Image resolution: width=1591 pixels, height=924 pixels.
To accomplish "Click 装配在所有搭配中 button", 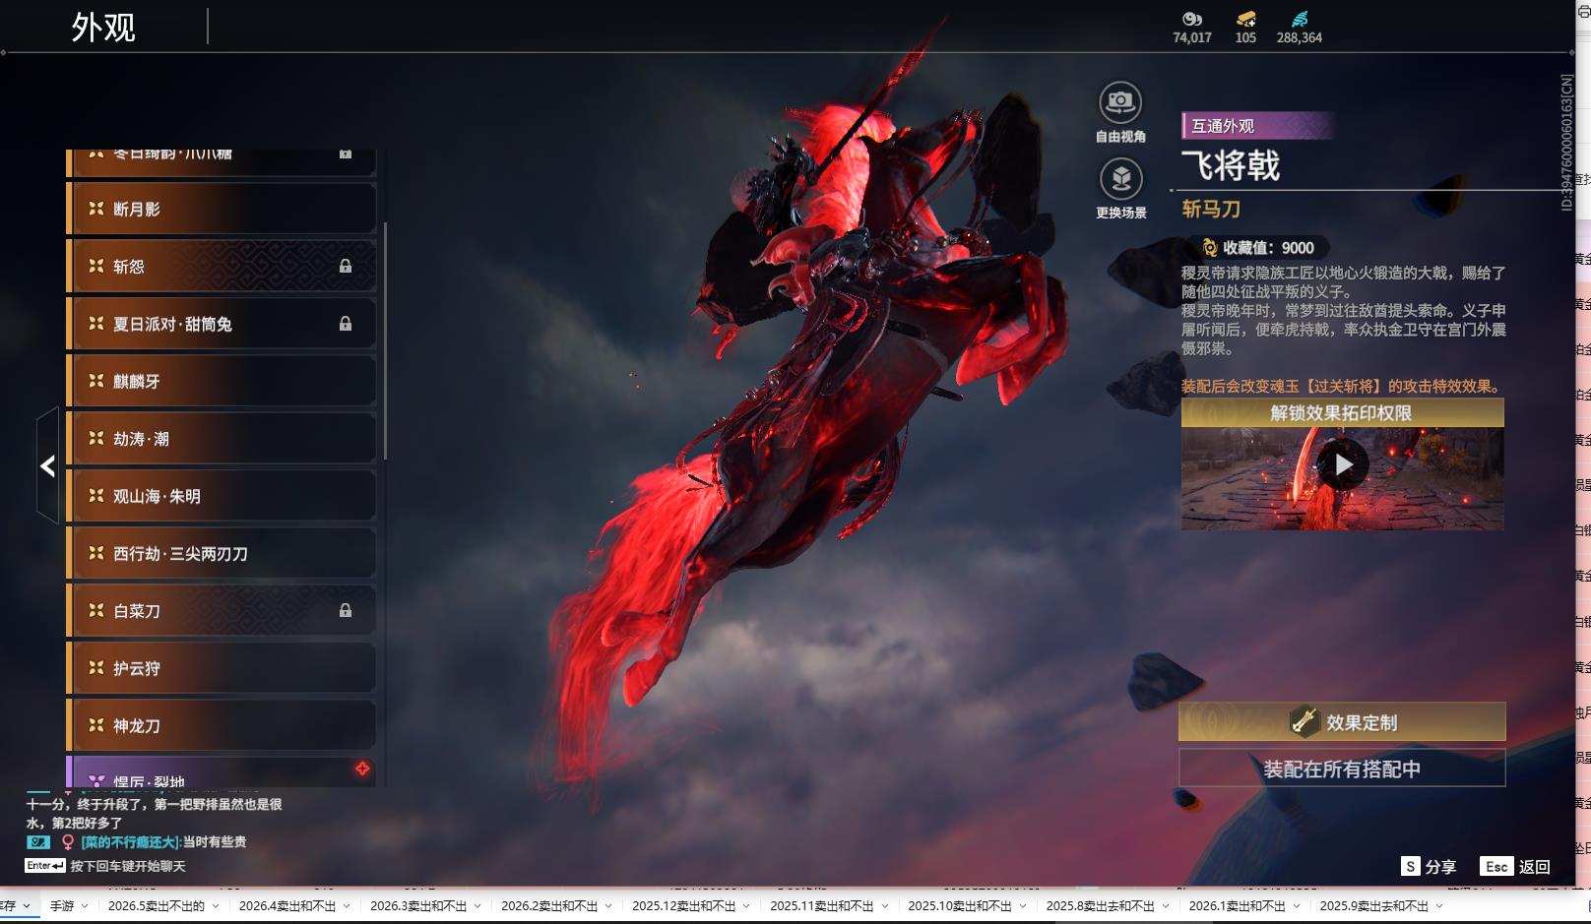I will (x=1342, y=769).
